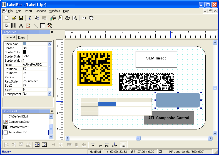Select CADefaultDlg1 in Objects list

(26, 116)
